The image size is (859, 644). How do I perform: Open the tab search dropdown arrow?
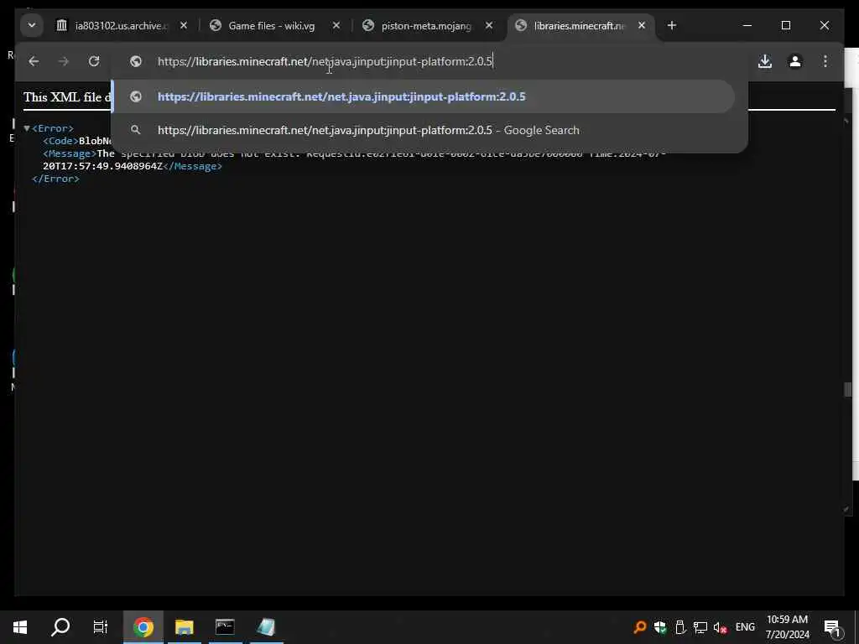[32, 26]
